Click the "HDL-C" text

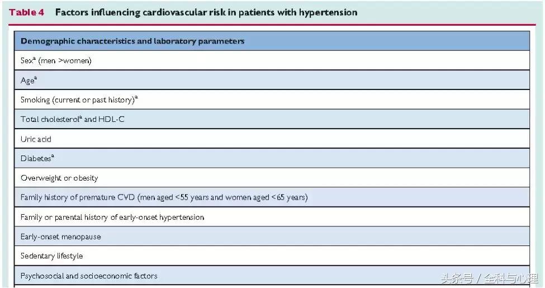112,119
